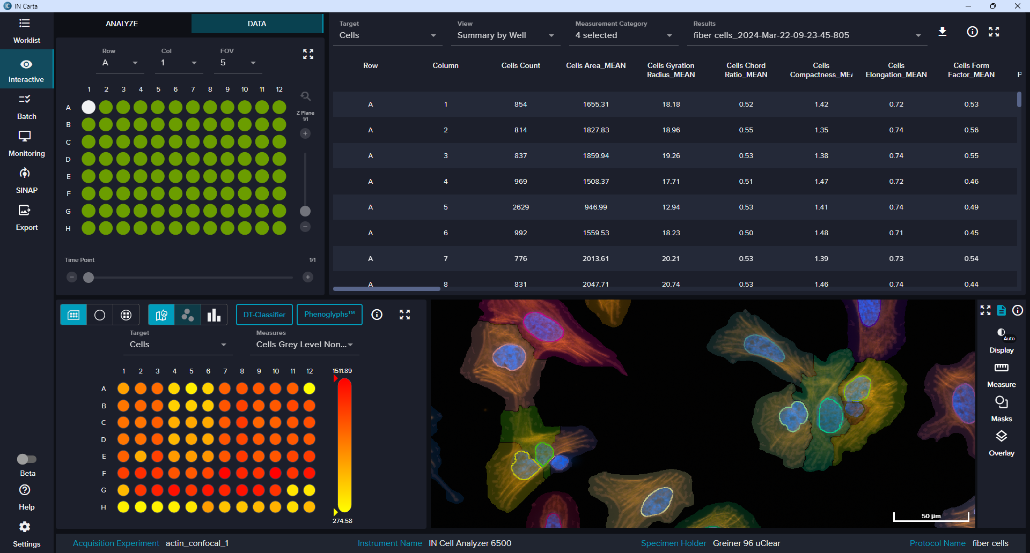Viewport: 1030px width, 553px height.
Task: Click the Time Point slider handle
Action: click(89, 278)
